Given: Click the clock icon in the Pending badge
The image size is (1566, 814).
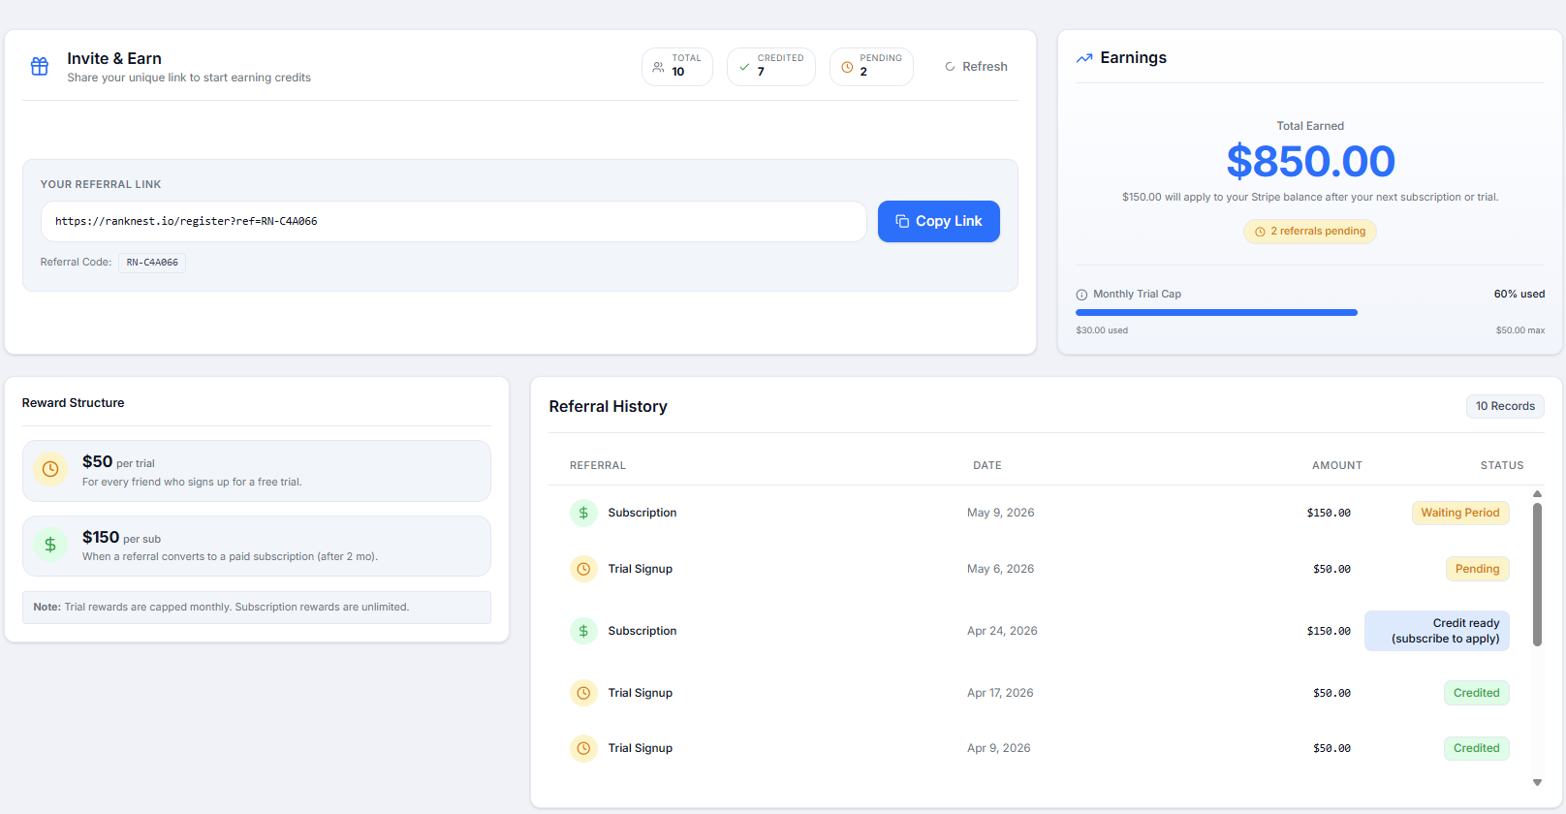Looking at the screenshot, I should [847, 67].
